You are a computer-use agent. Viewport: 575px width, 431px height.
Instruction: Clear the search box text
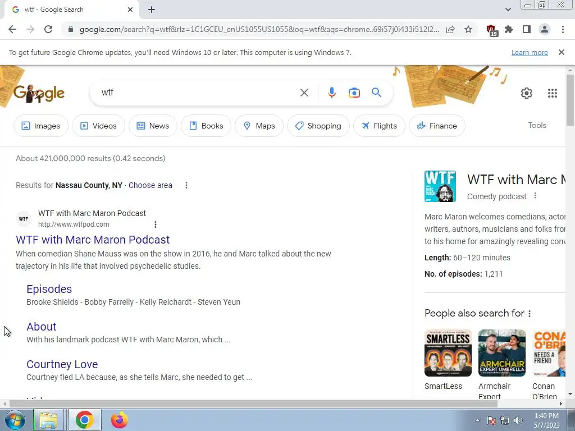tap(304, 93)
